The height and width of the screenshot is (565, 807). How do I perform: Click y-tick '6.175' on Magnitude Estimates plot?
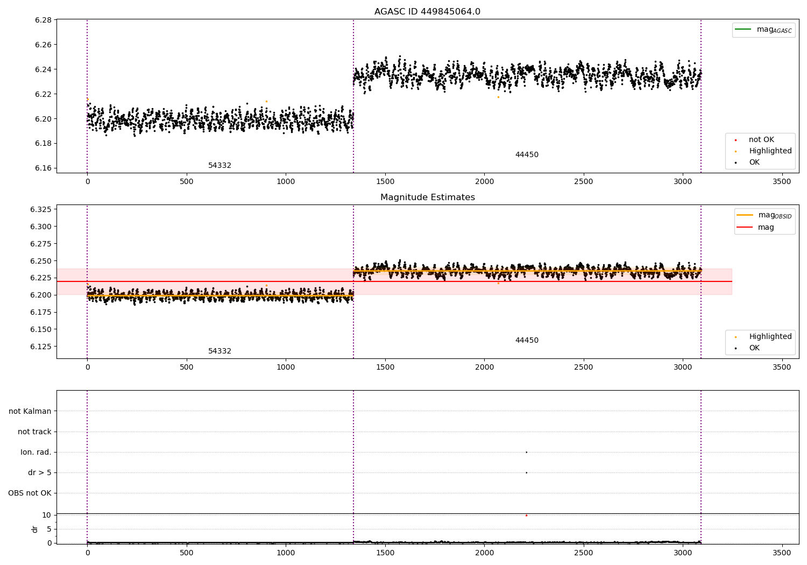[41, 312]
